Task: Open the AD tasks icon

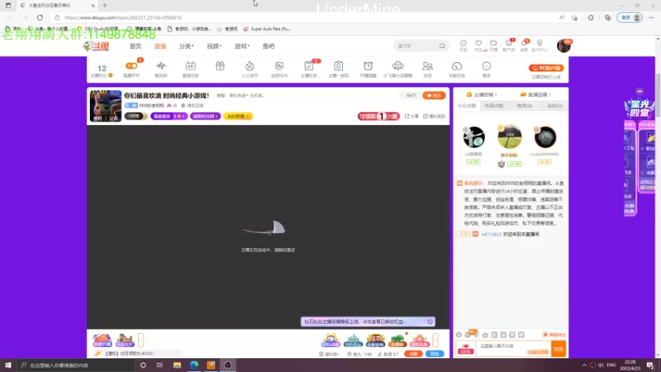Action: (190, 66)
